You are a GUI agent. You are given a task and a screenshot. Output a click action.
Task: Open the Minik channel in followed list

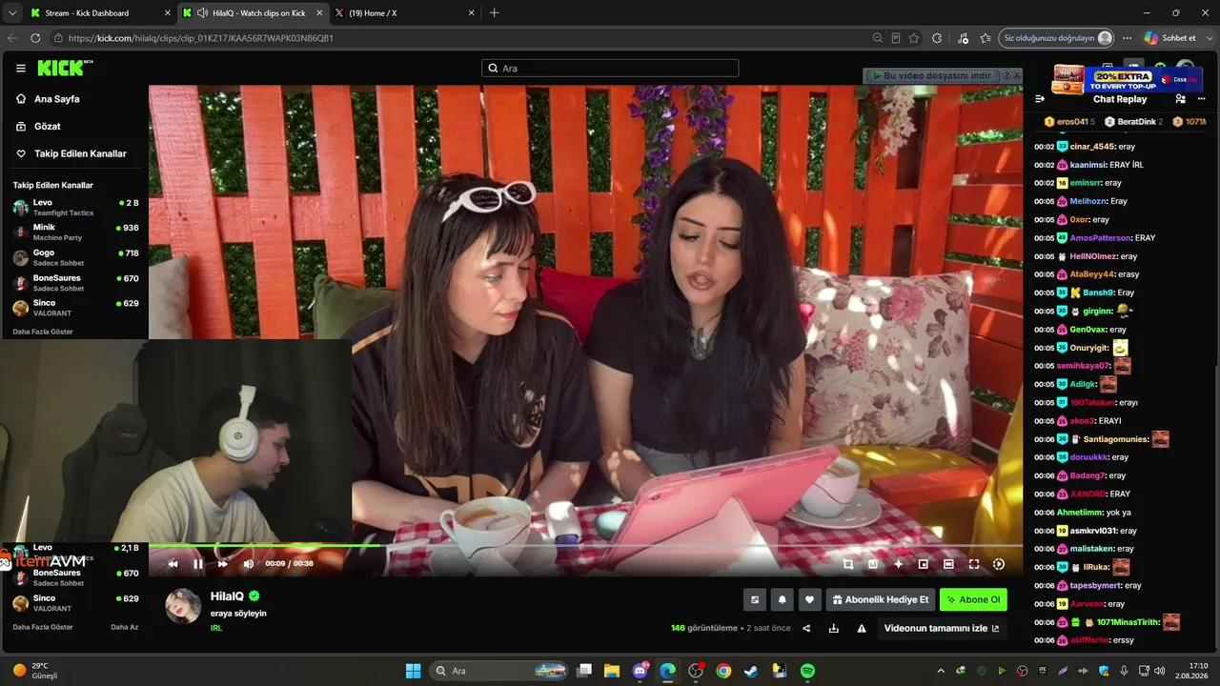74,232
